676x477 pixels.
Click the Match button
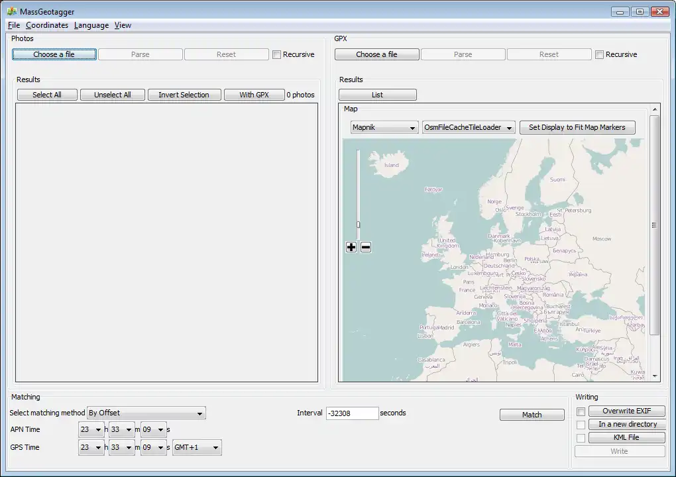point(532,415)
